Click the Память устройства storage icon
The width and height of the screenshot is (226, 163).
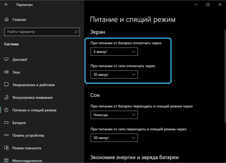click(x=7, y=135)
